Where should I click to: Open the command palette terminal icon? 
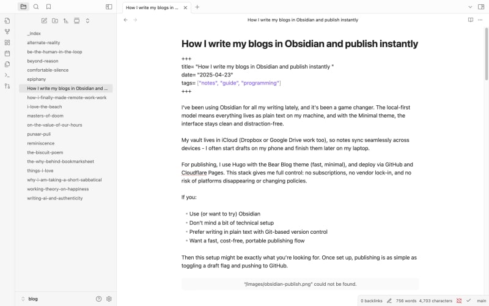point(7,75)
